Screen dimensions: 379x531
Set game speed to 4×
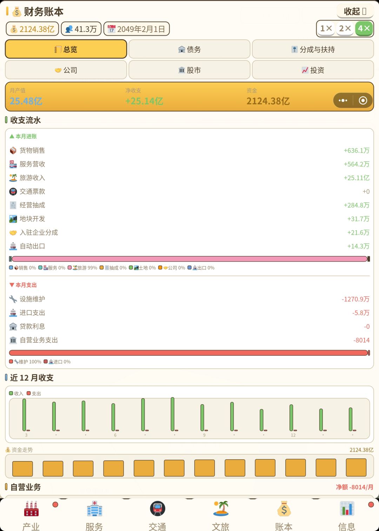click(364, 28)
